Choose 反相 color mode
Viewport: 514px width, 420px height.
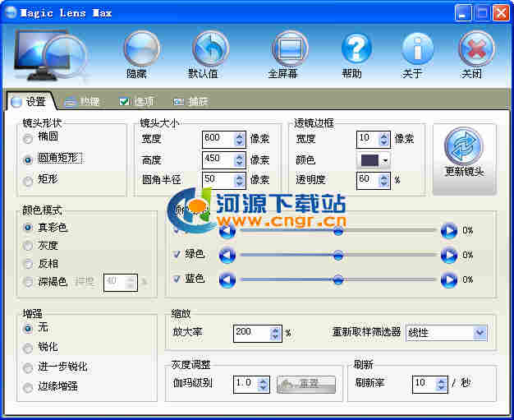(28, 264)
